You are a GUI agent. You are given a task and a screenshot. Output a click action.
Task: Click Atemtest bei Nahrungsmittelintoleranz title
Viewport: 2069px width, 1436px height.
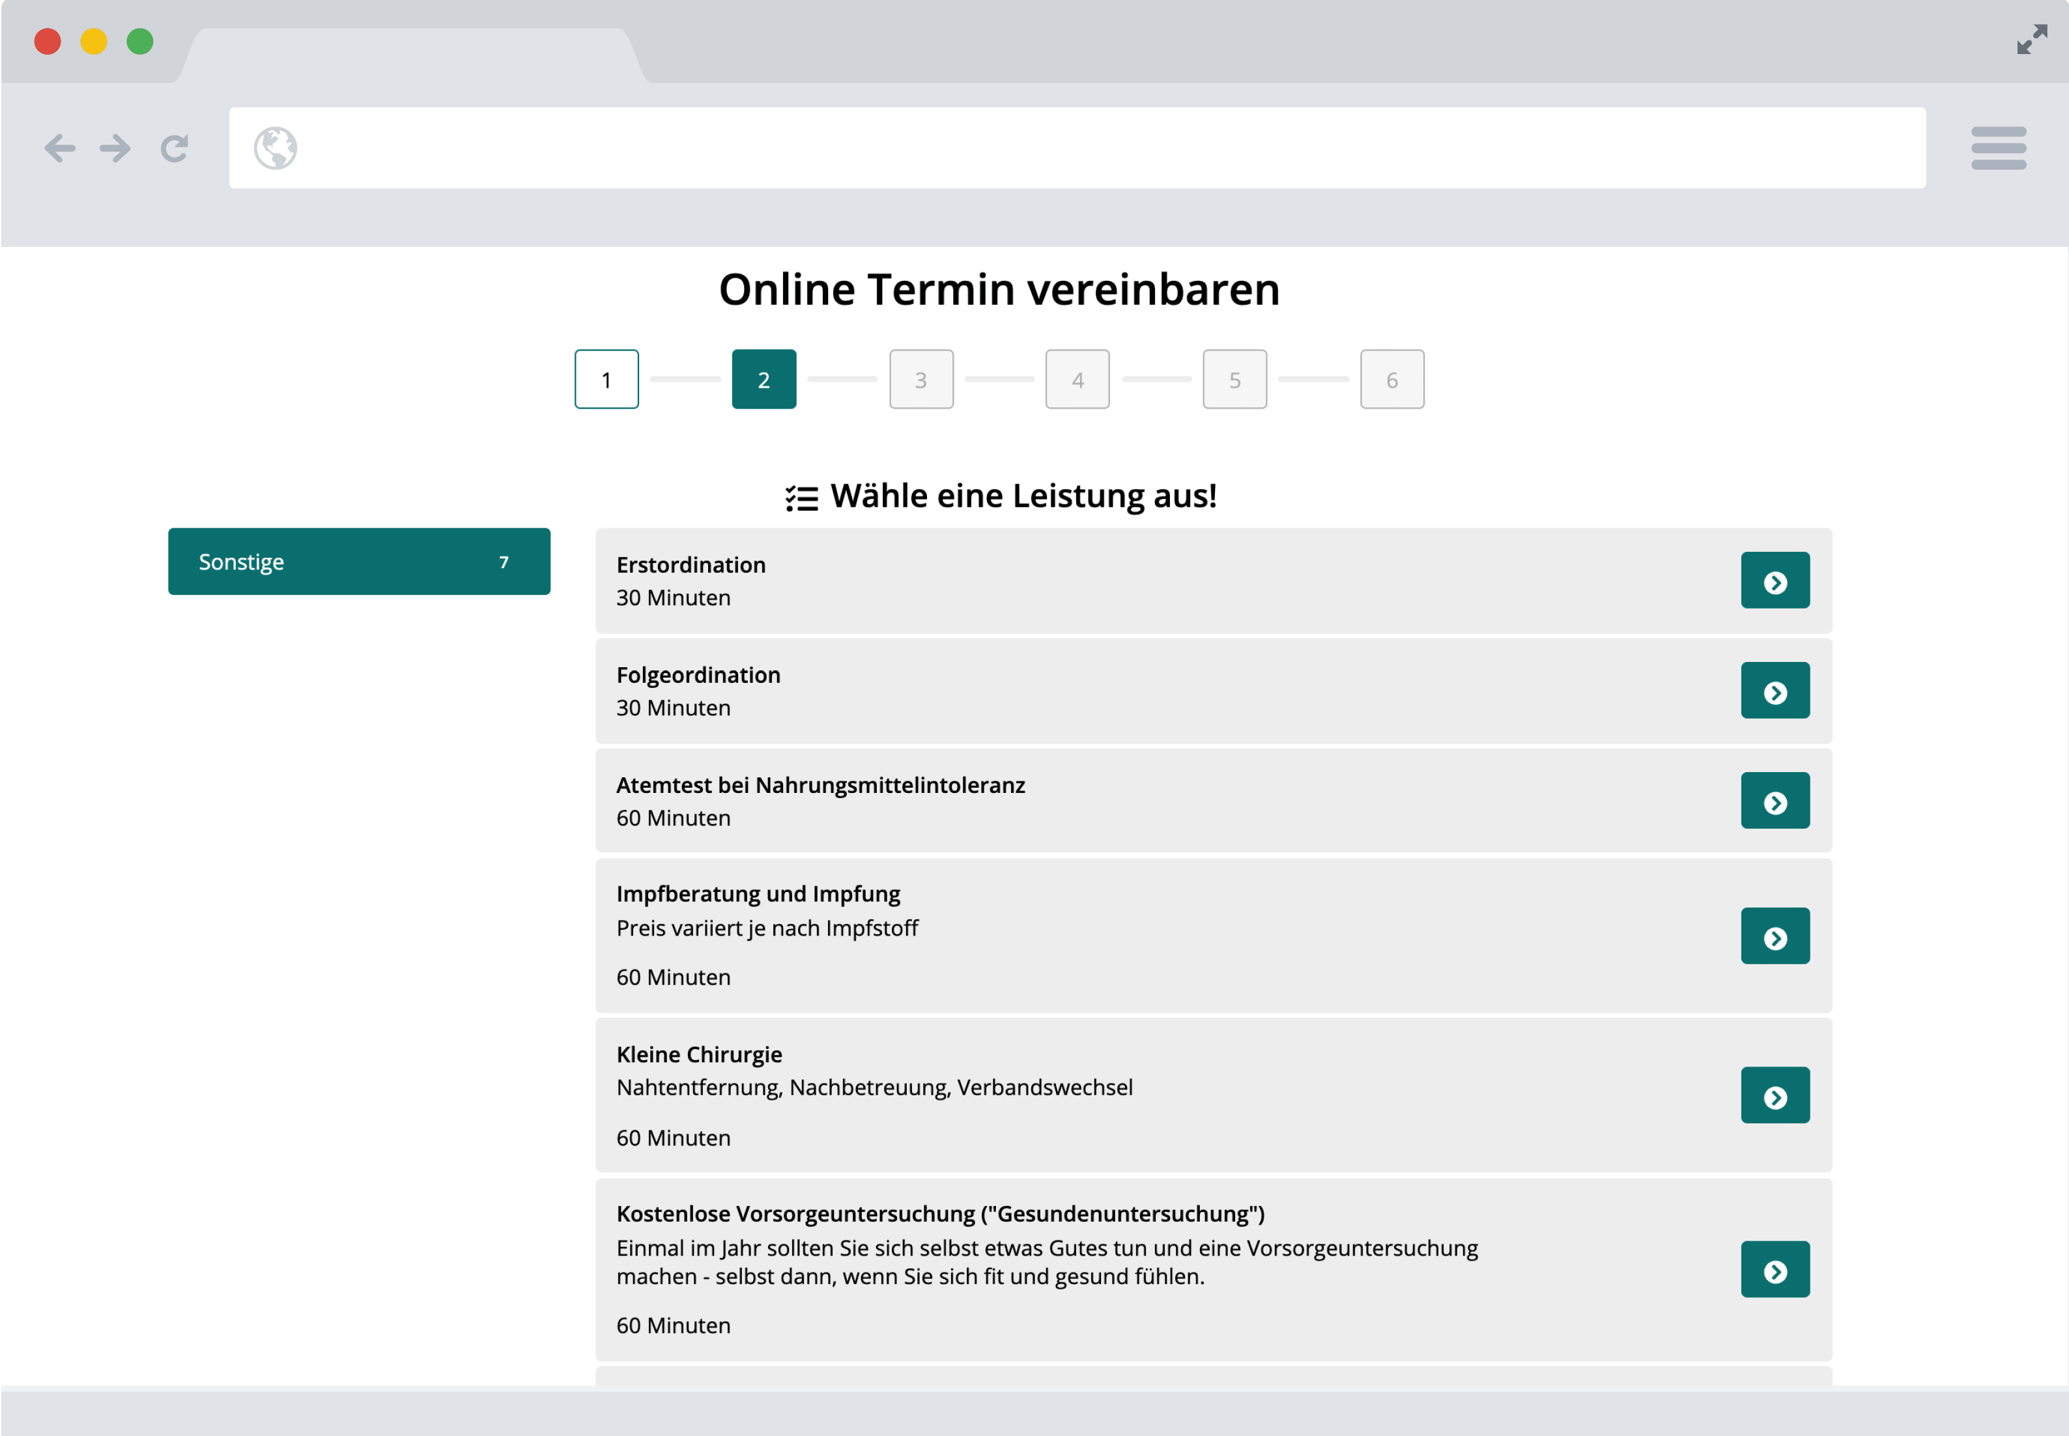click(x=820, y=784)
